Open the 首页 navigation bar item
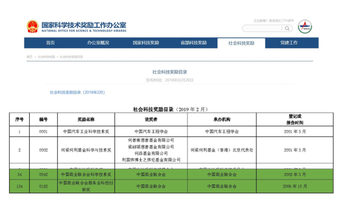Screen dimensions: 344x207 tap(50, 43)
